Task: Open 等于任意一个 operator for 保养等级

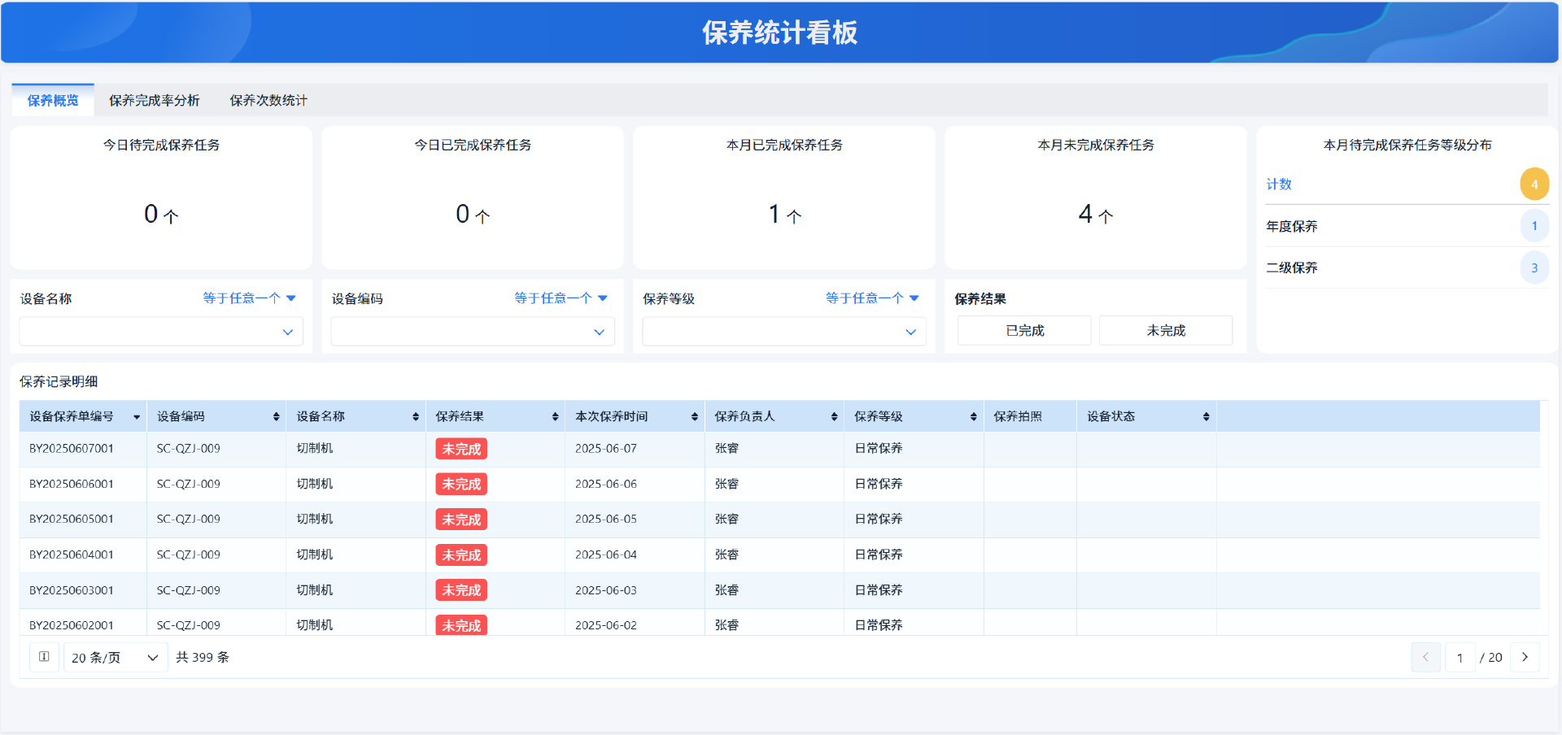Action: (x=872, y=298)
